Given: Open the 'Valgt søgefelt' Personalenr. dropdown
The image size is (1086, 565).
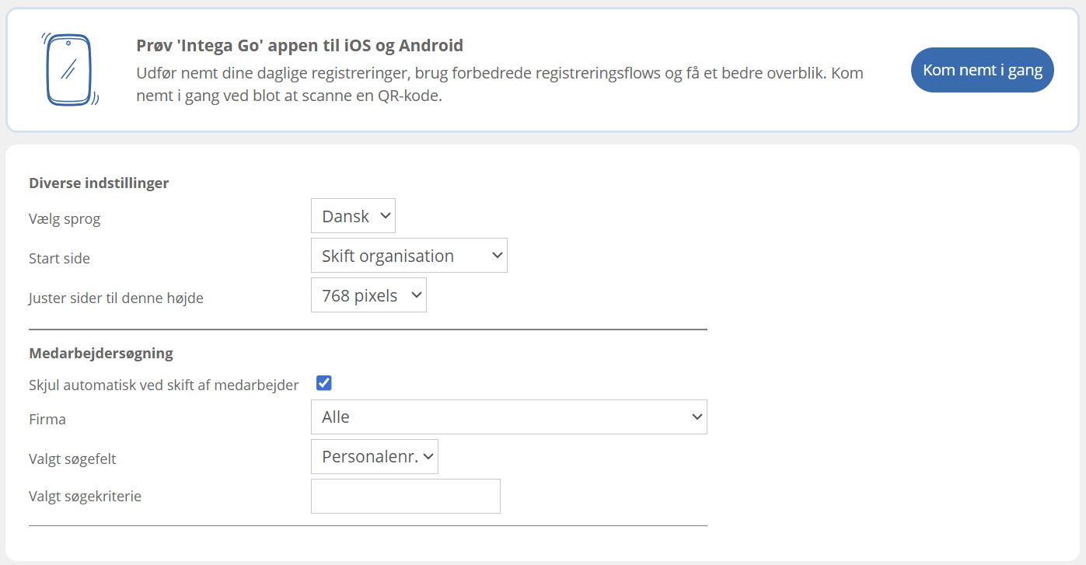Looking at the screenshot, I should [374, 457].
